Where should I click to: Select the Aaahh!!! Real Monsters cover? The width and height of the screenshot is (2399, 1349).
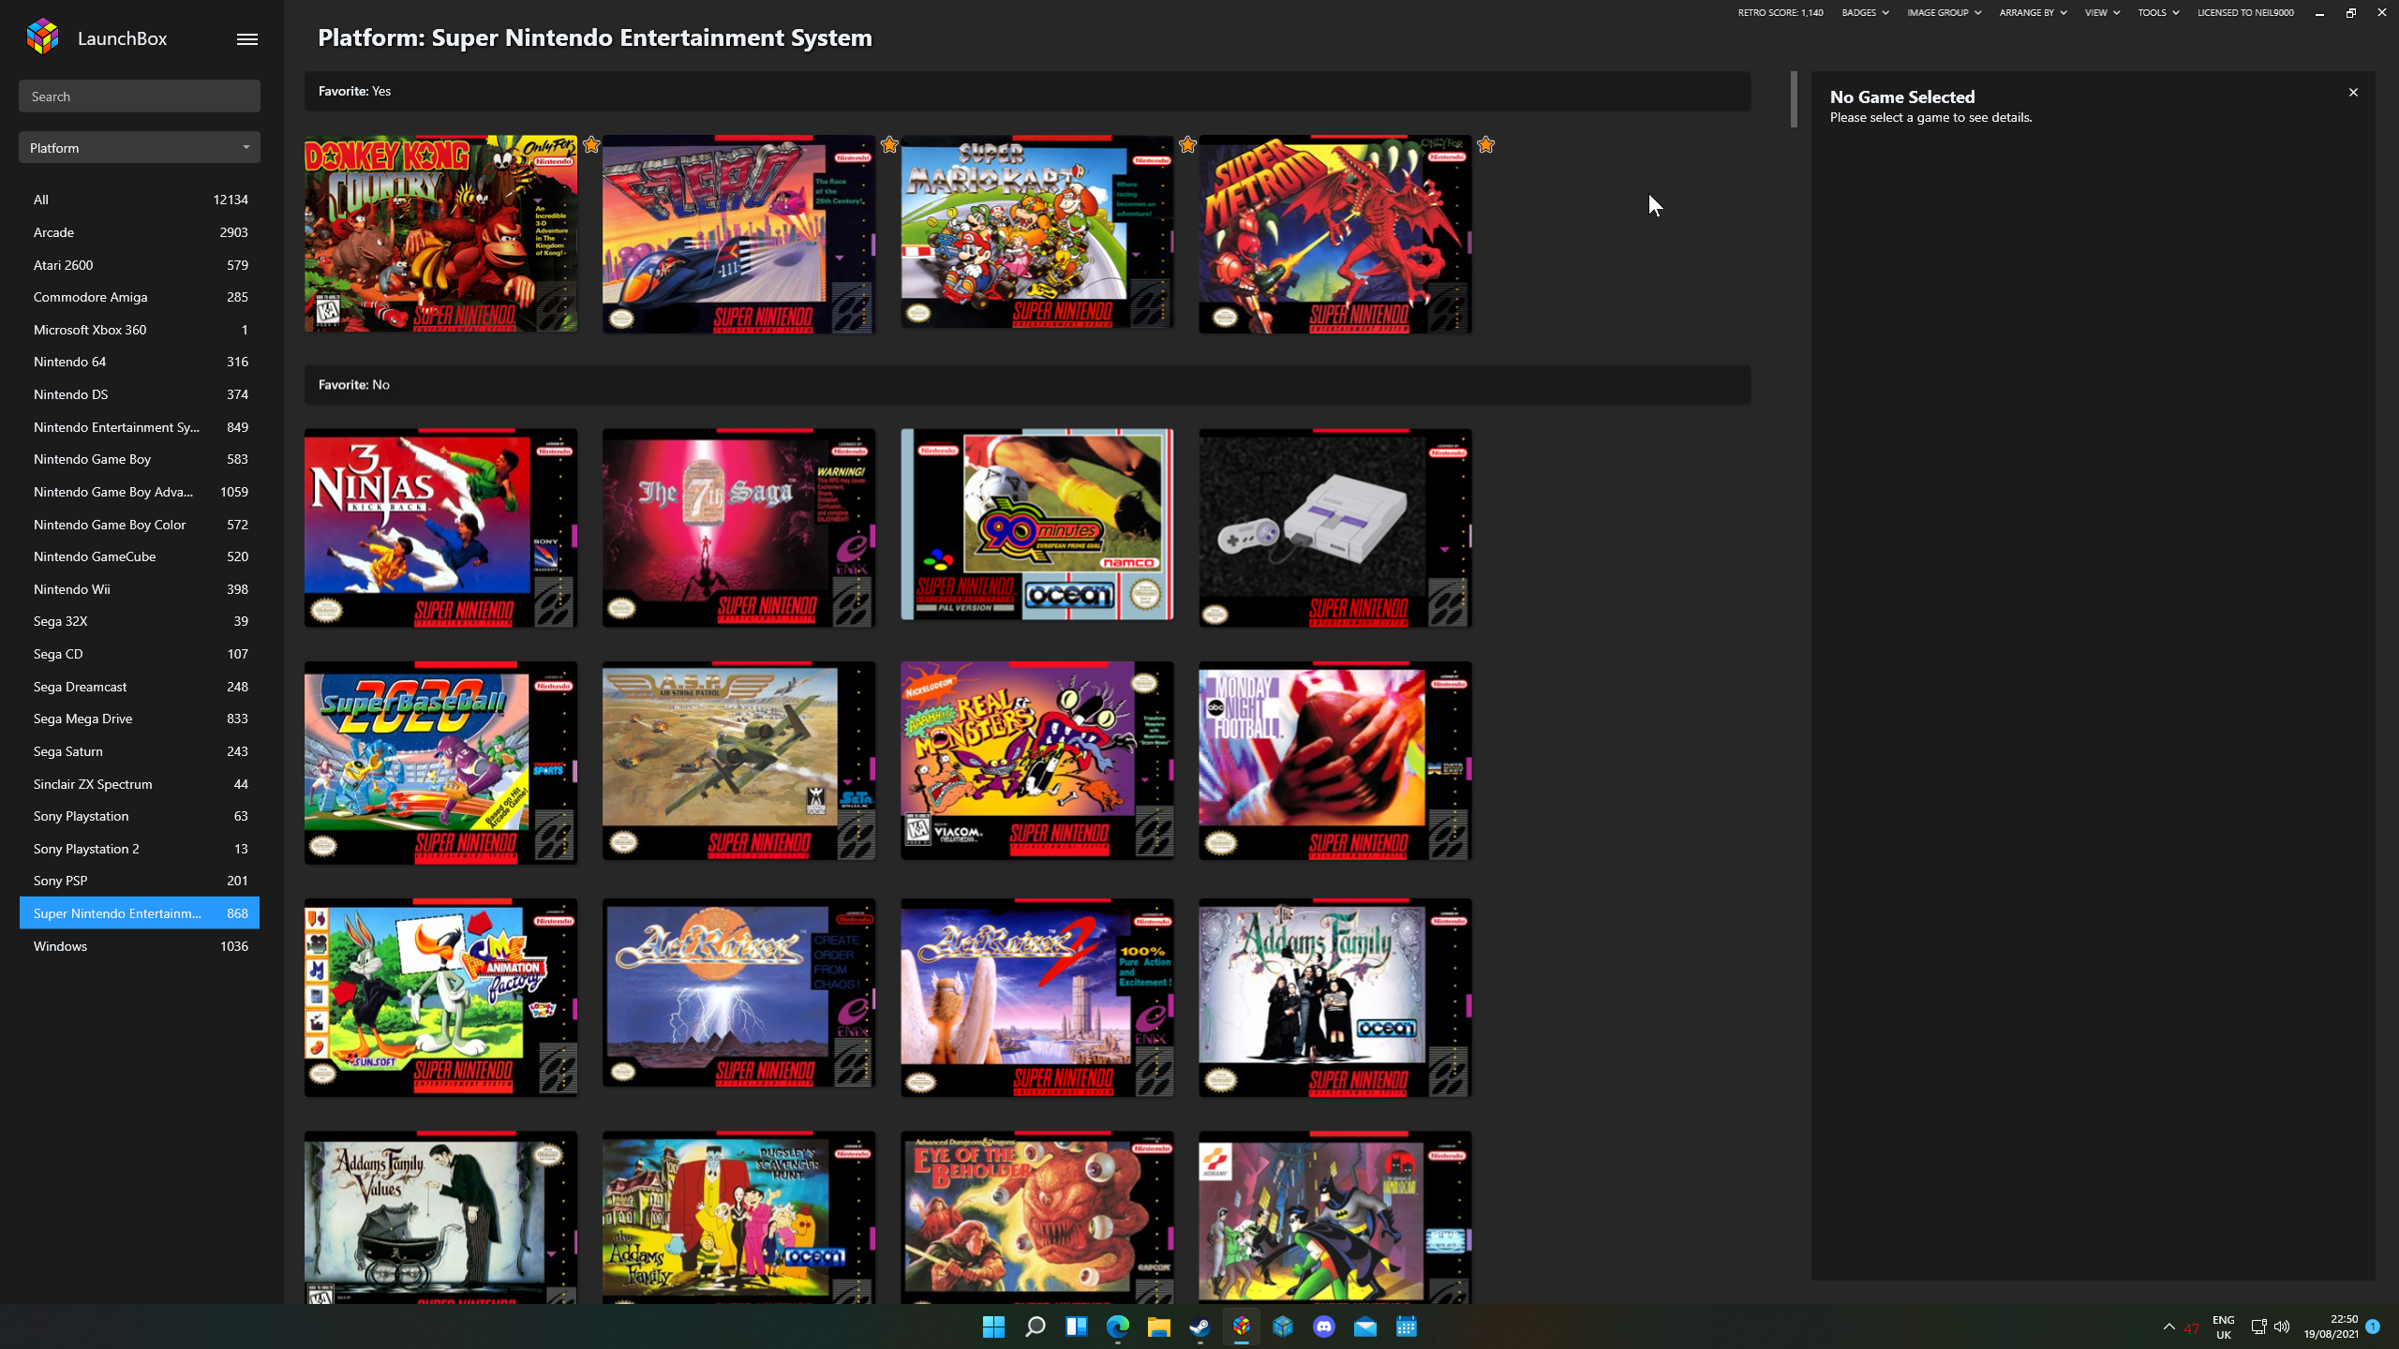[x=1036, y=761]
